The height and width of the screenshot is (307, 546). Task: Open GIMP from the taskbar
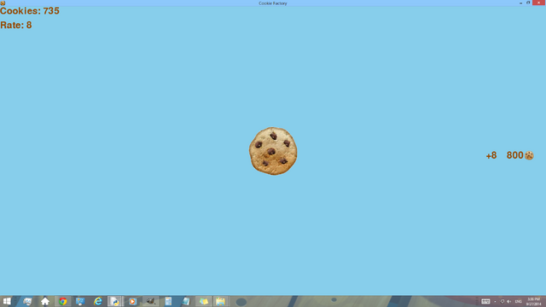[x=150, y=301]
